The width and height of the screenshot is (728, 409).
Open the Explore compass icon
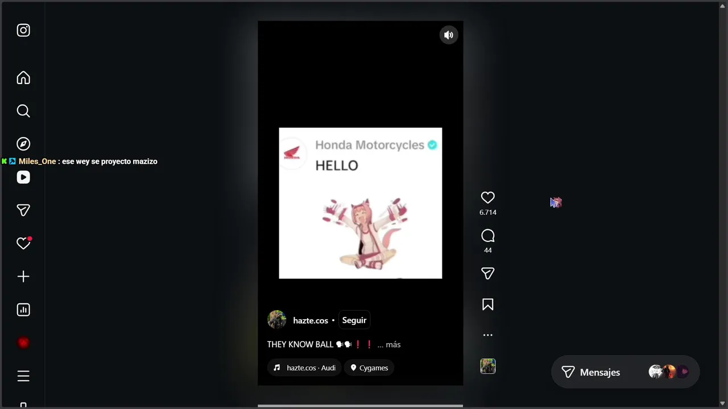(x=23, y=144)
